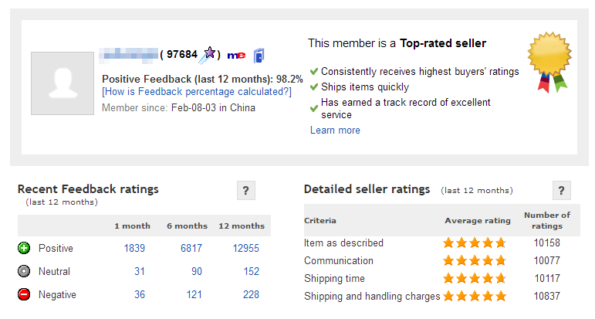View 228 negative ratings for 12 months
595x319 pixels.
point(251,294)
